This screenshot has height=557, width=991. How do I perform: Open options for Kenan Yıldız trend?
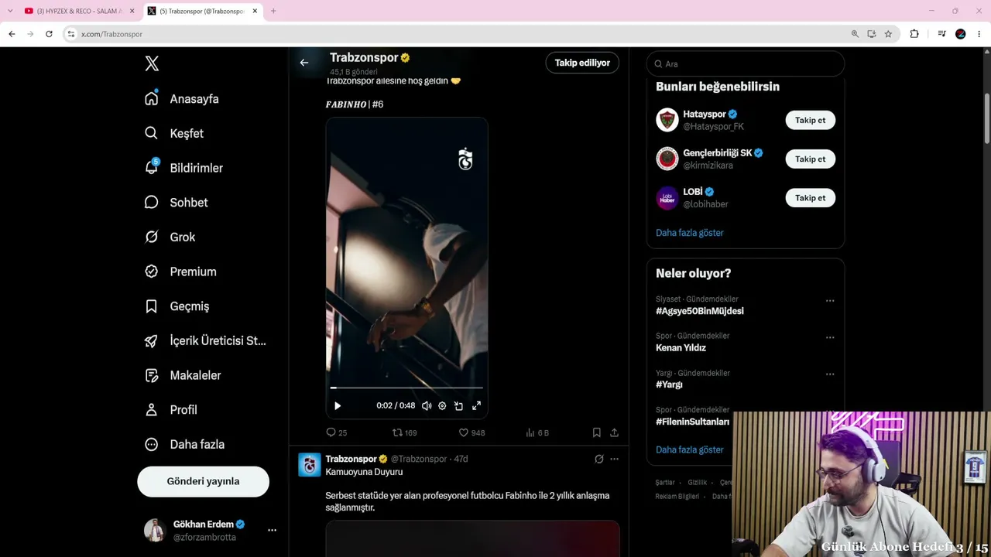[x=830, y=337]
